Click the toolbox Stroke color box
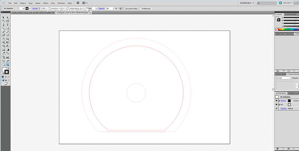 (7, 72)
